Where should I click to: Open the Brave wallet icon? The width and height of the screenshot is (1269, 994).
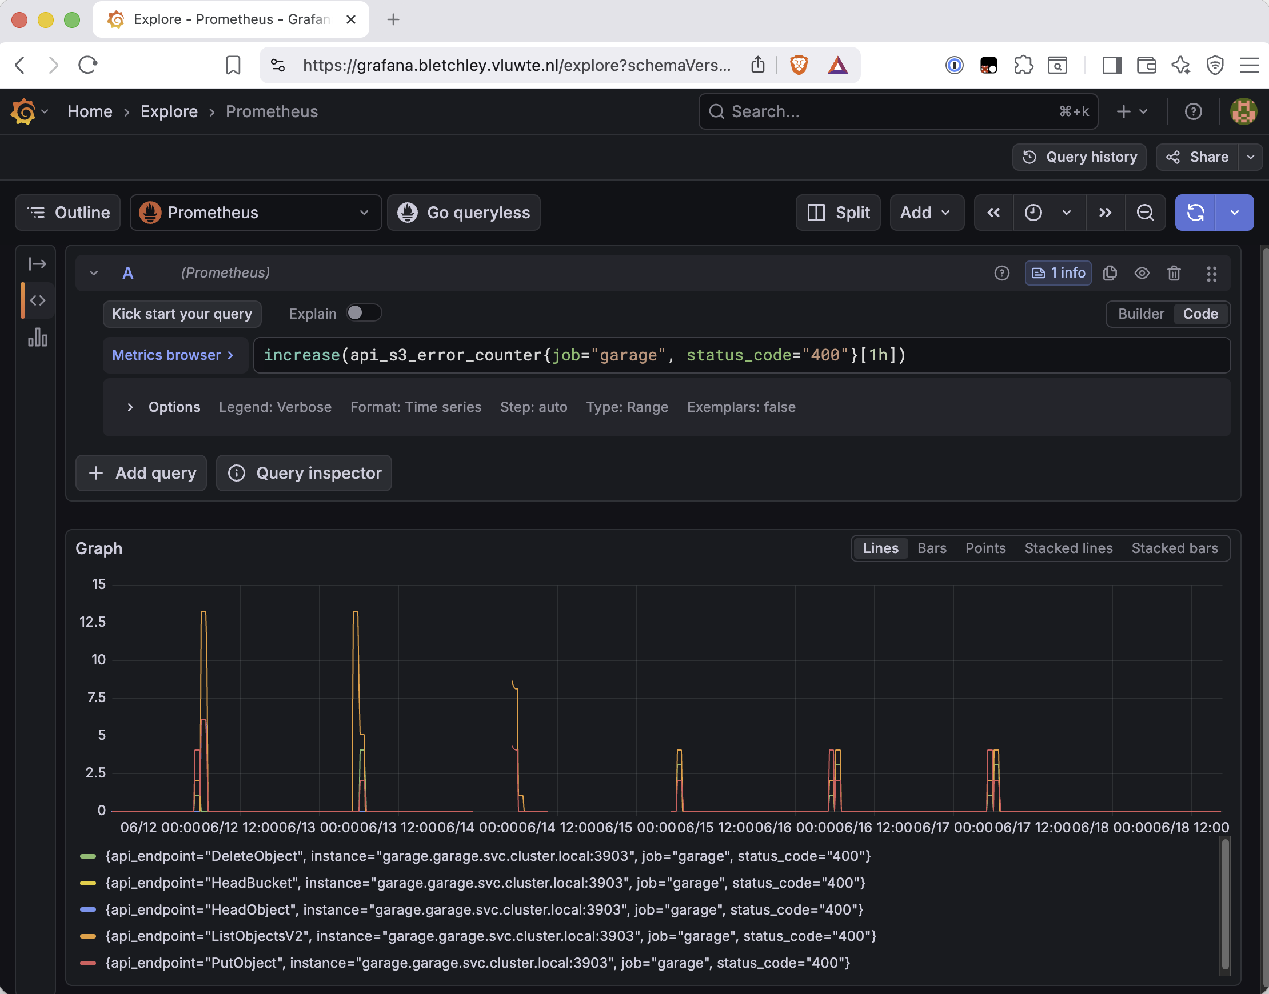[1146, 65]
